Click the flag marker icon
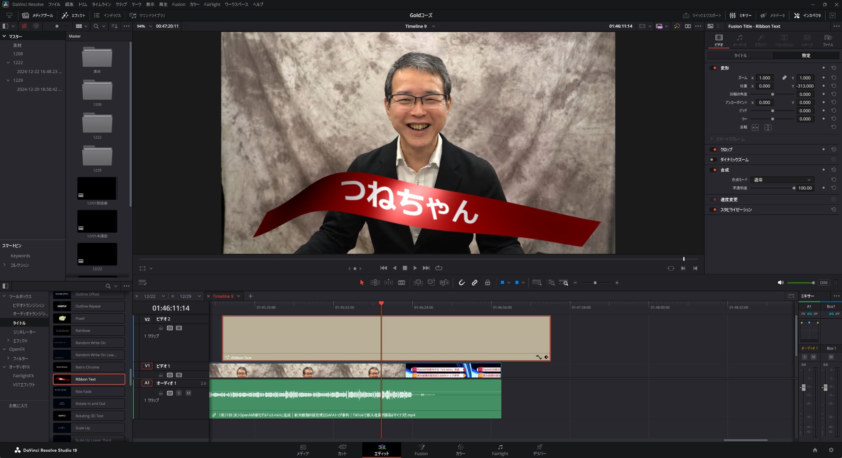842x458 pixels. tap(502, 283)
